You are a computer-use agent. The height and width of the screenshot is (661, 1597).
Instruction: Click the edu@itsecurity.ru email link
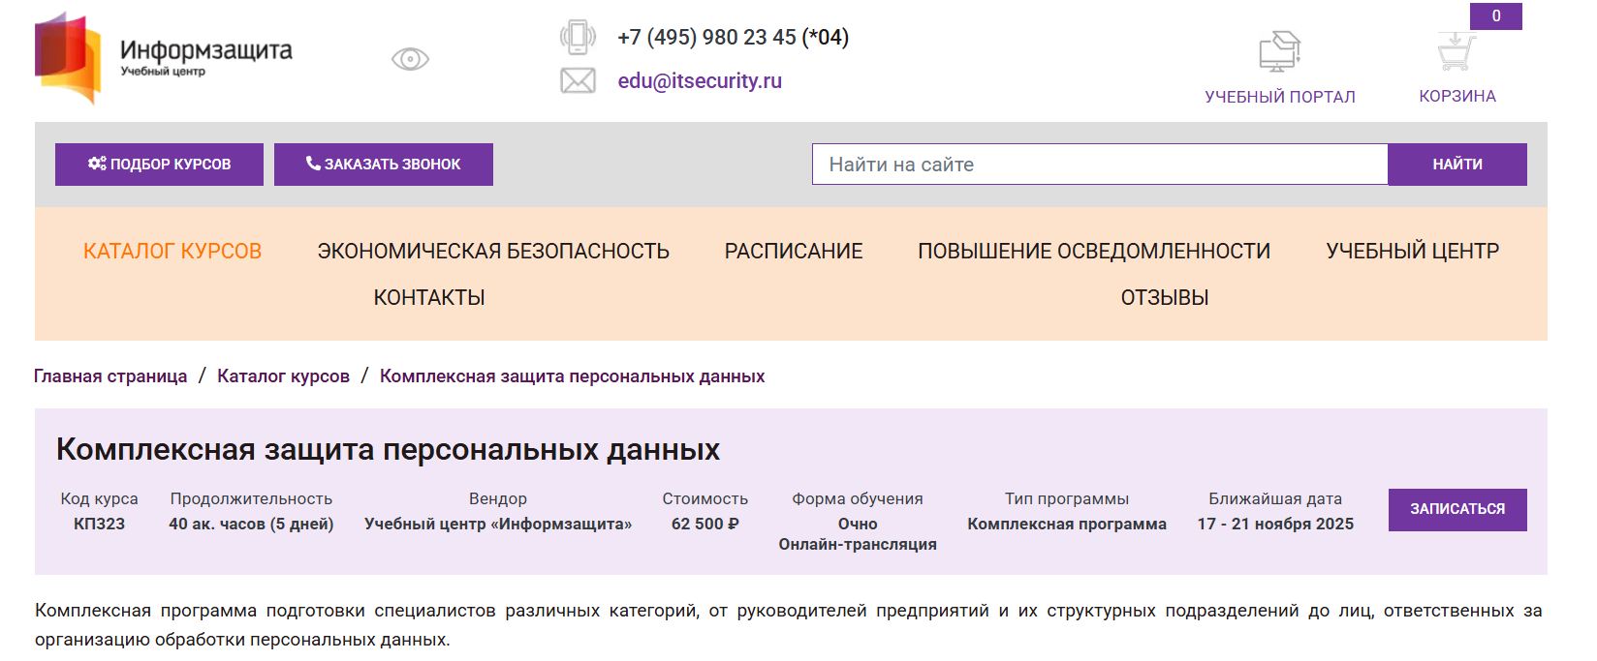(700, 81)
